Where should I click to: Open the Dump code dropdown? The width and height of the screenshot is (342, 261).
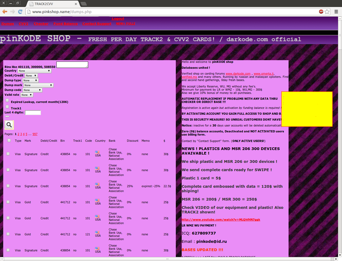[x=32, y=90]
